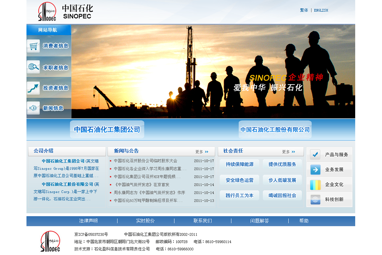Click bold 中国石油化工集团公司 in company intro
Screen dimensions: 382x255
coord(63,161)
